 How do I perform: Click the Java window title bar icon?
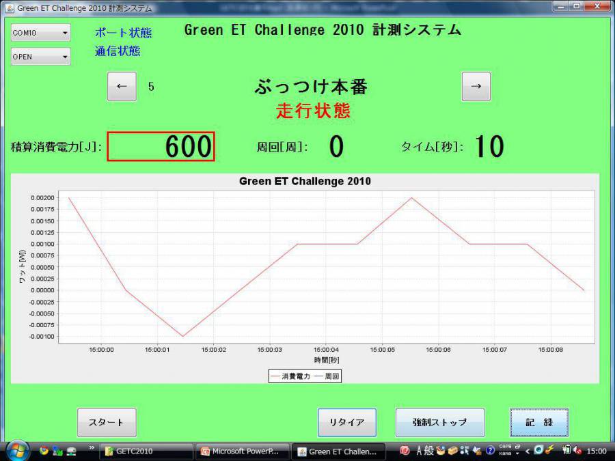(10, 8)
